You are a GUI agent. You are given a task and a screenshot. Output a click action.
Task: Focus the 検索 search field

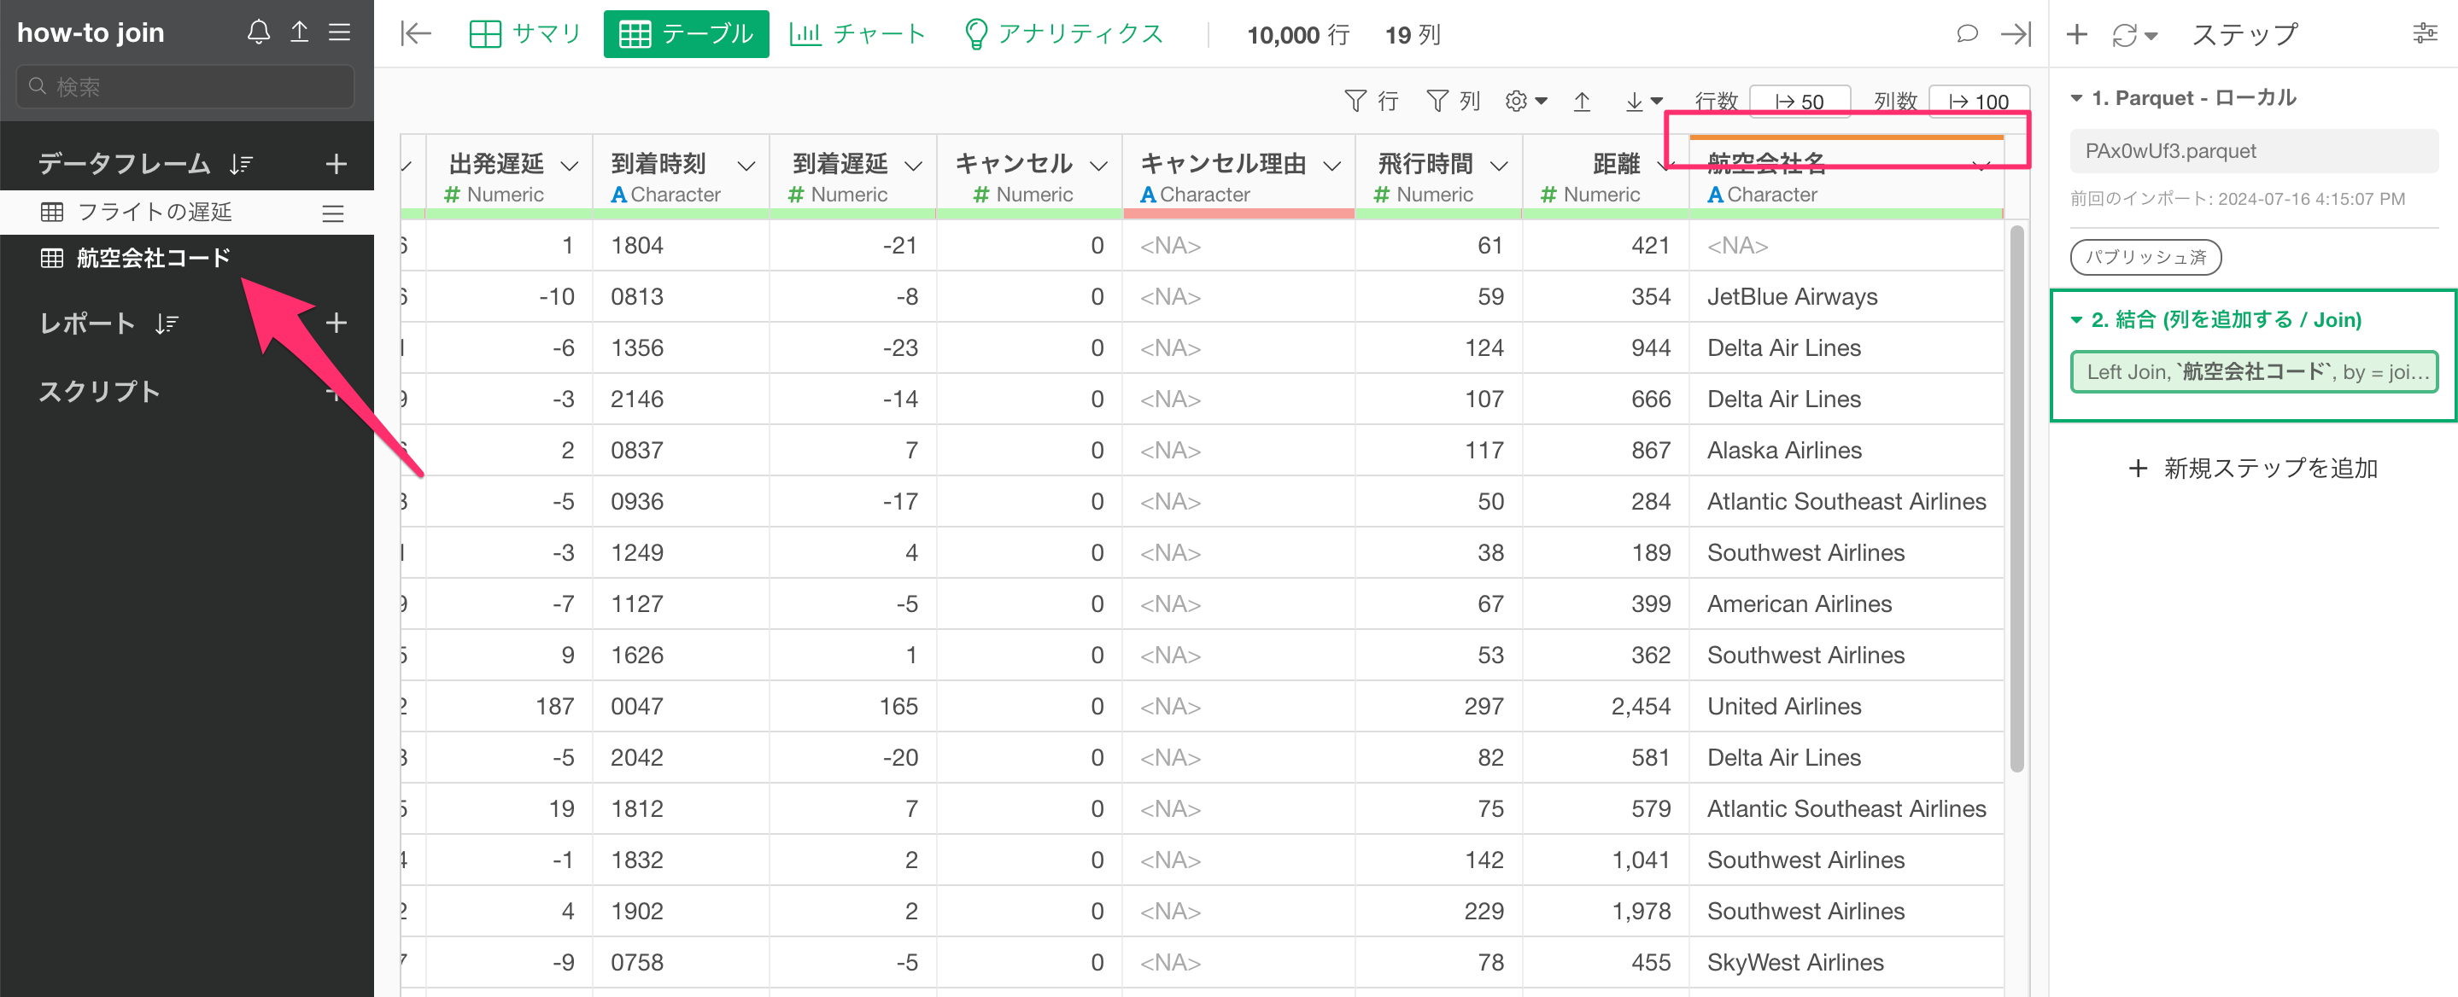click(185, 87)
